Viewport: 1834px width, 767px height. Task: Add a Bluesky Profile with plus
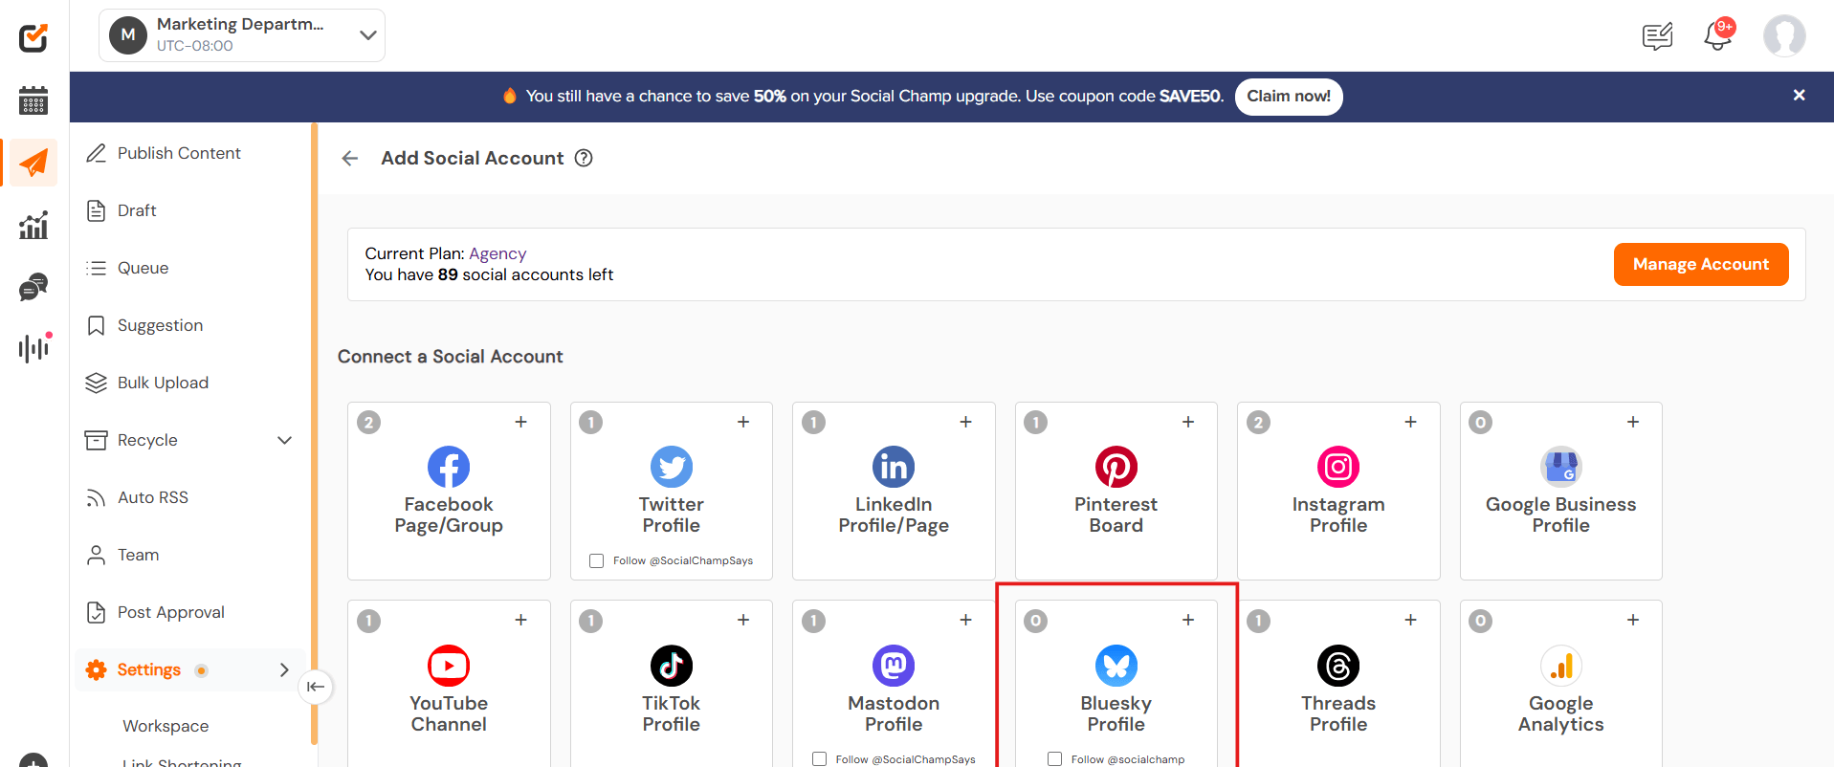pos(1188,620)
